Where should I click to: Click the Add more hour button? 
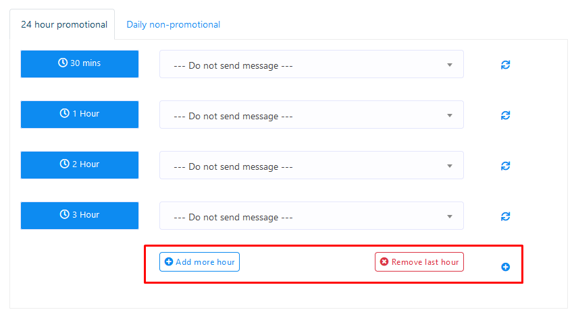pos(199,261)
